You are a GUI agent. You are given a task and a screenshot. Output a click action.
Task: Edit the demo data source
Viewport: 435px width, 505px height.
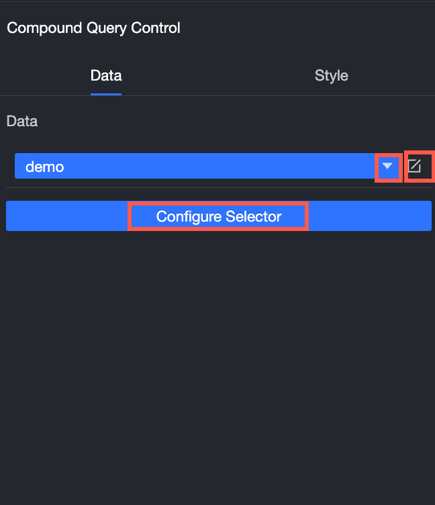point(415,166)
